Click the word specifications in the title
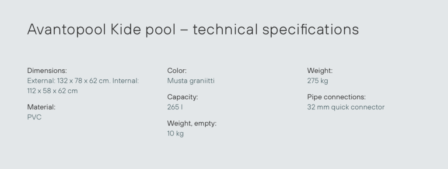 311,30
